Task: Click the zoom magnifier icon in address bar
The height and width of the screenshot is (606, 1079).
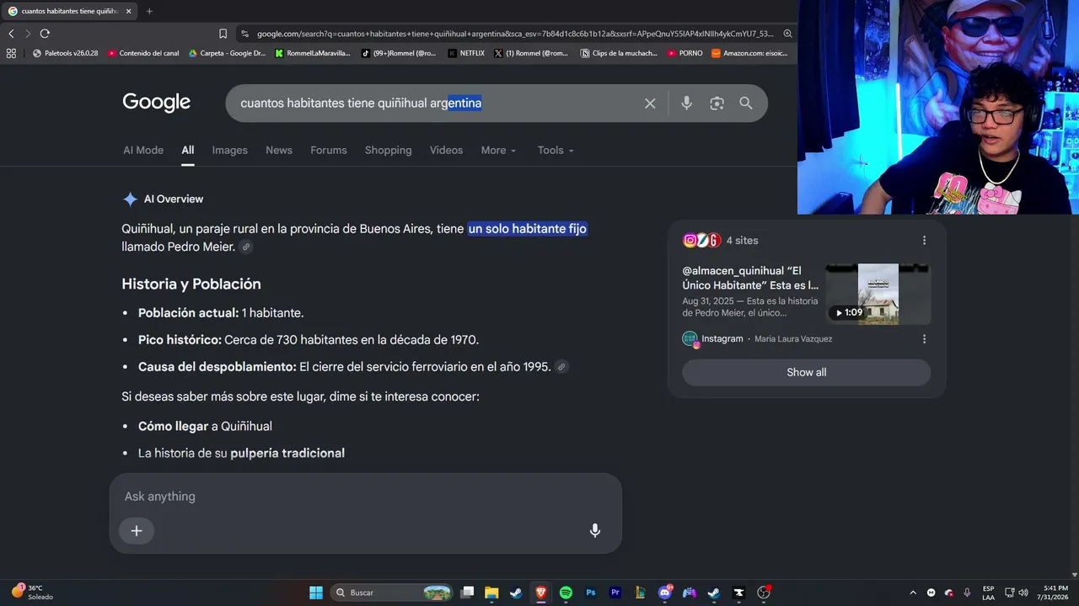Action: (x=787, y=34)
